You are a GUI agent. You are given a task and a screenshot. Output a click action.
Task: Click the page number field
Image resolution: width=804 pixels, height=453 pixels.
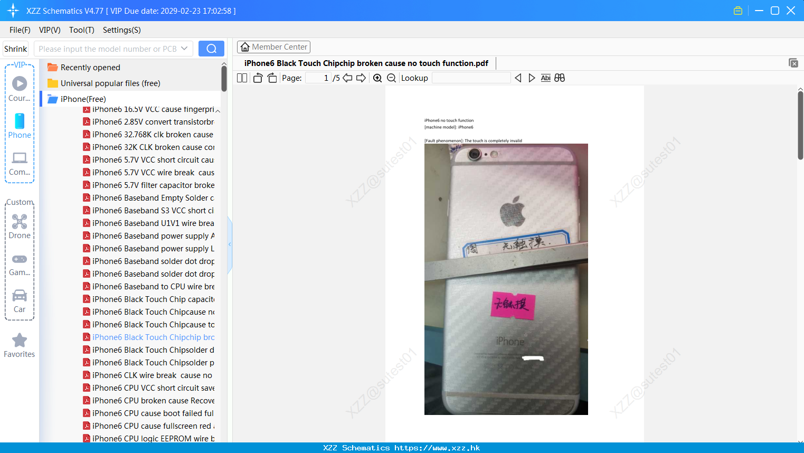pos(318,78)
